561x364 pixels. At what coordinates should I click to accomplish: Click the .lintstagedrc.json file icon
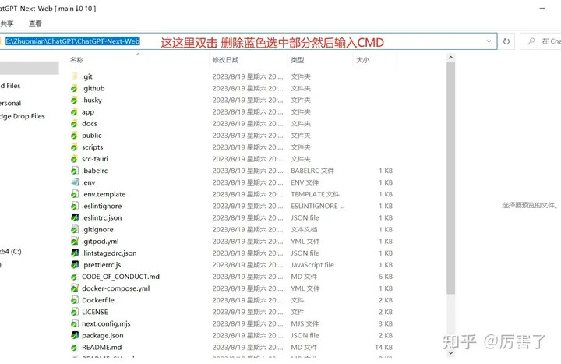point(75,253)
